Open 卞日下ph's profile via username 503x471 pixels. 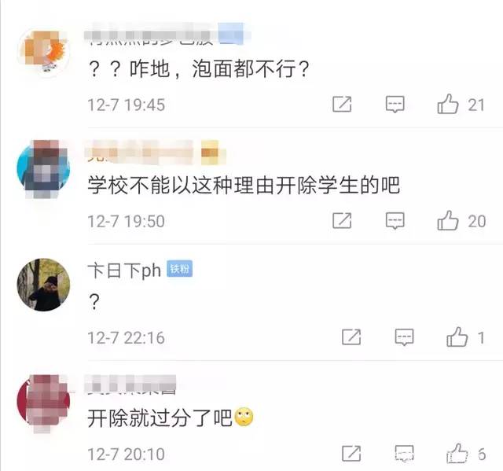[124, 270]
